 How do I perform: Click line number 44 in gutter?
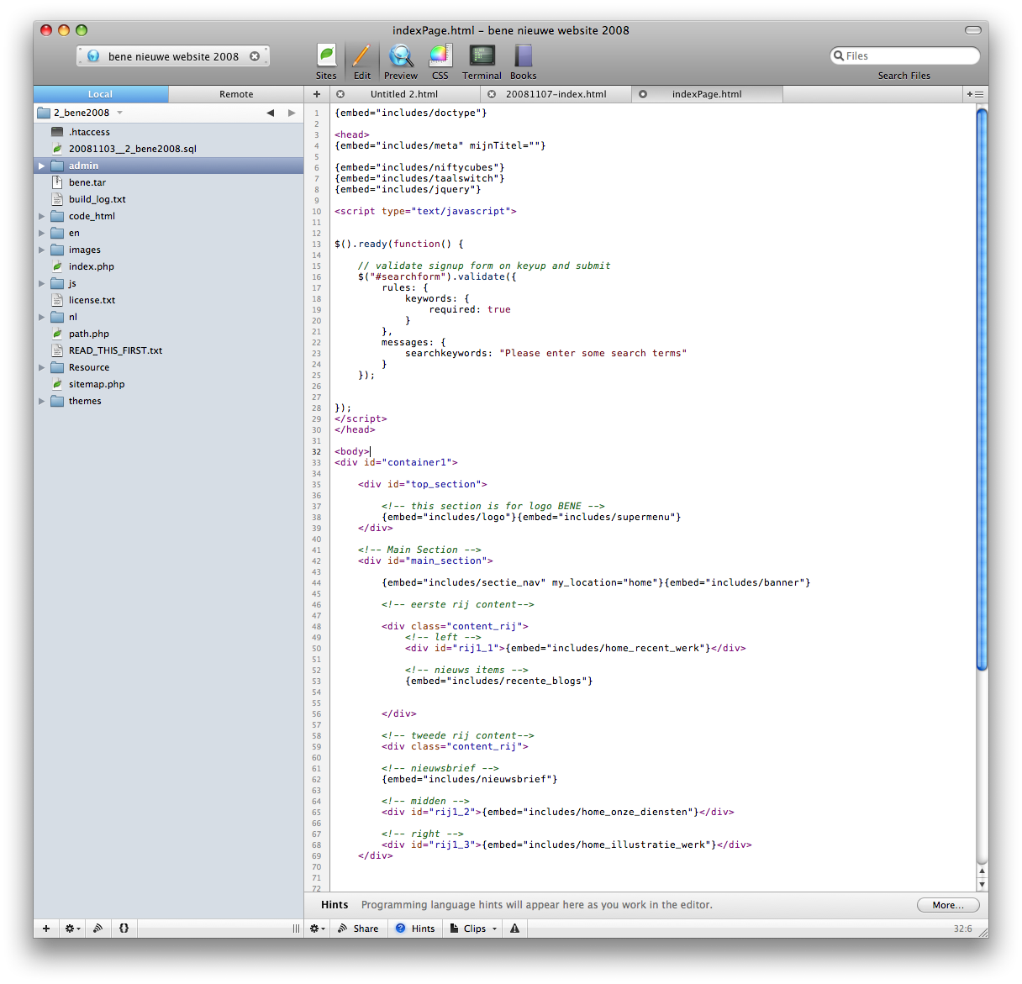pos(317,582)
